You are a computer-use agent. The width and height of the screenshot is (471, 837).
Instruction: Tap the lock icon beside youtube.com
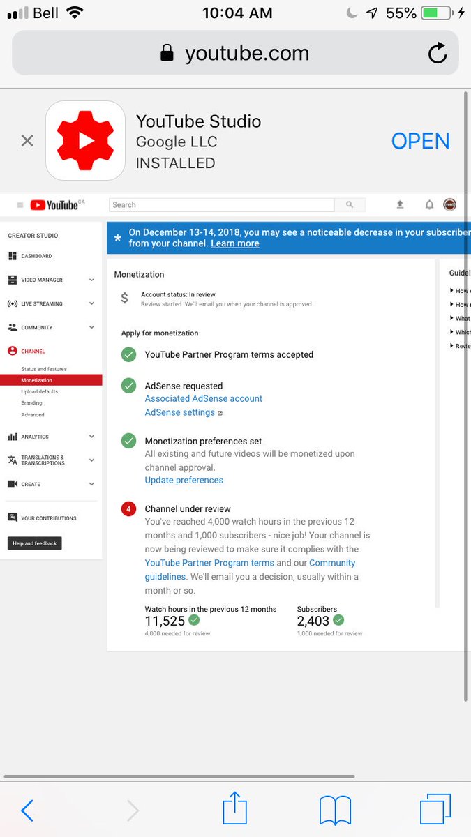(x=166, y=53)
